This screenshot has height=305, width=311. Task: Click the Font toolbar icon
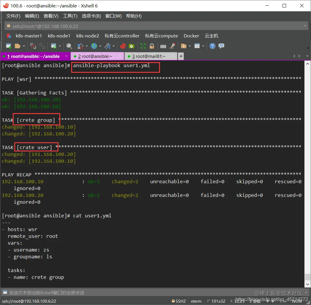coord(107,46)
